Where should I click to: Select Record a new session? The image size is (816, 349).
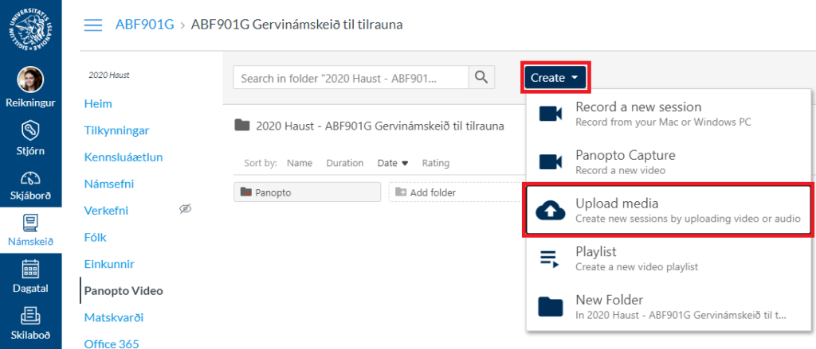[x=669, y=113]
